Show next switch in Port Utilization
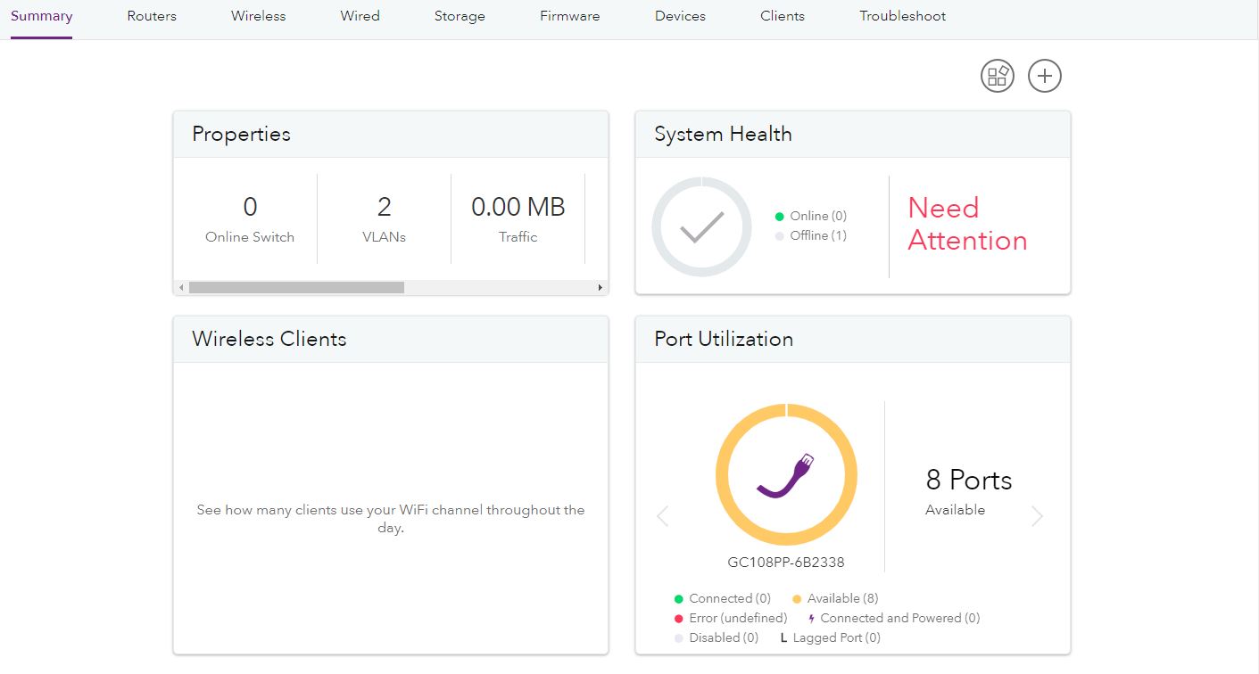Screen dimensions: 1259x674 [1037, 516]
